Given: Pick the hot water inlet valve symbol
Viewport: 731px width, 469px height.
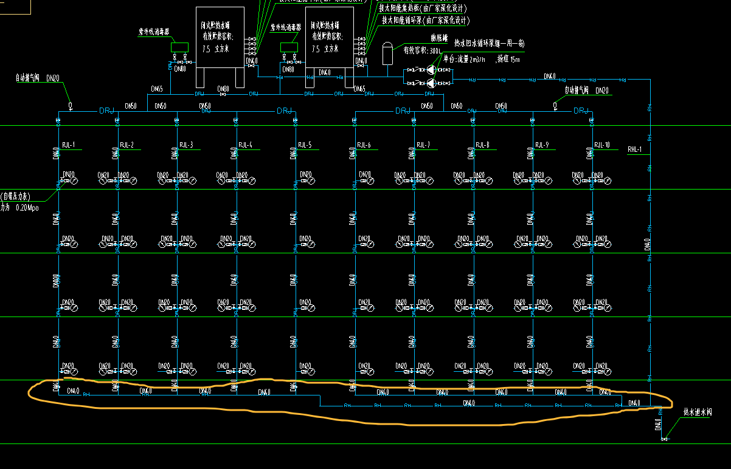Looking at the screenshot, I should click(665, 439).
